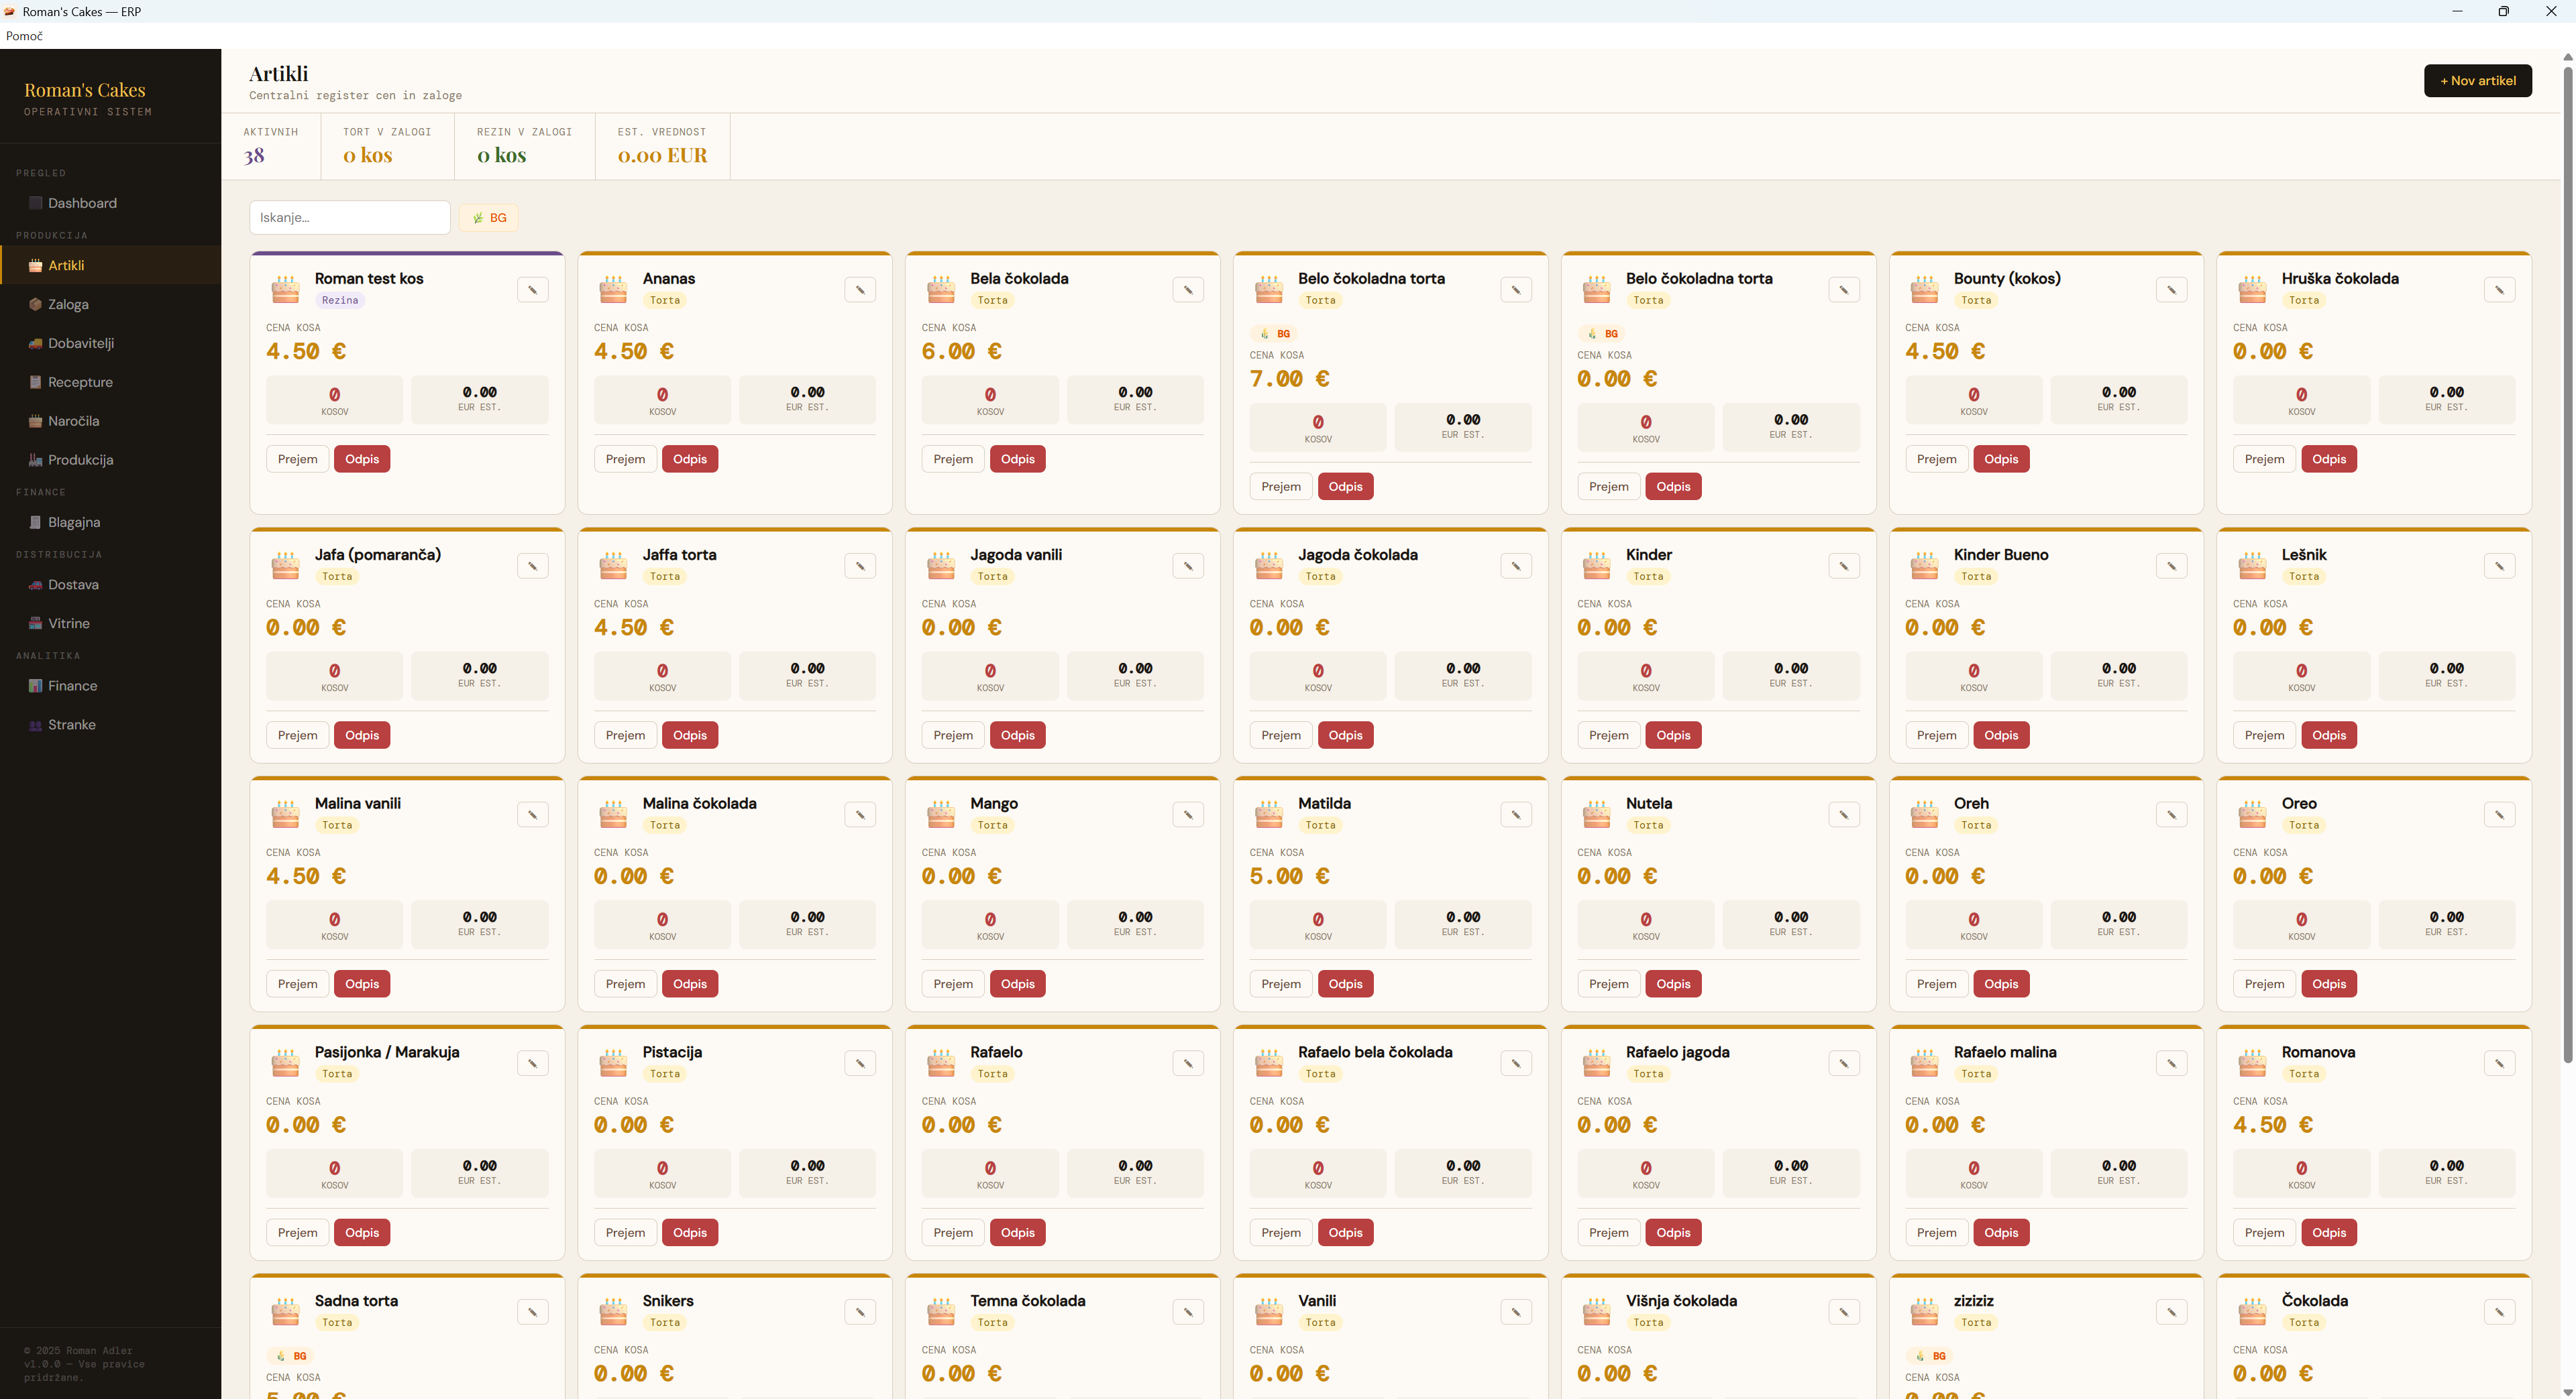Viewport: 2576px width, 1399px height.
Task: Edit the Roman test kos article
Action: [532, 290]
